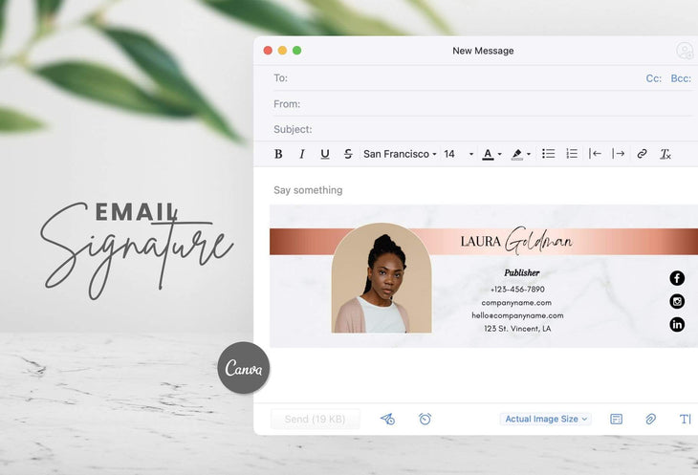Insert a hyperlink with the link icon
The image size is (698, 475).
tap(643, 154)
